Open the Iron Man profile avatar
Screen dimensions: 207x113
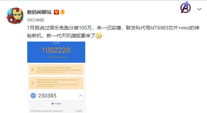[15, 16]
